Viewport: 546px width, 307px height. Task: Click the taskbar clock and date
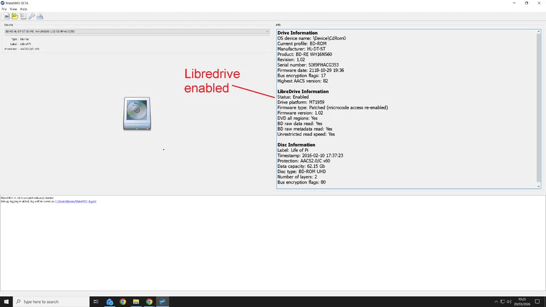click(522, 301)
